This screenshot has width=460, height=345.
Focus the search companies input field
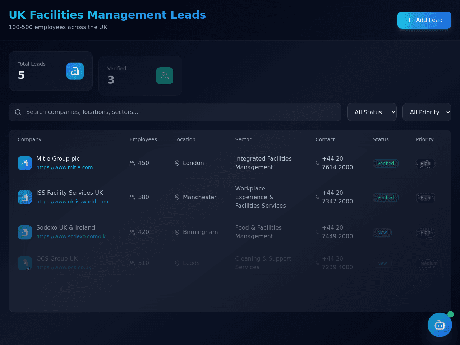[175, 112]
